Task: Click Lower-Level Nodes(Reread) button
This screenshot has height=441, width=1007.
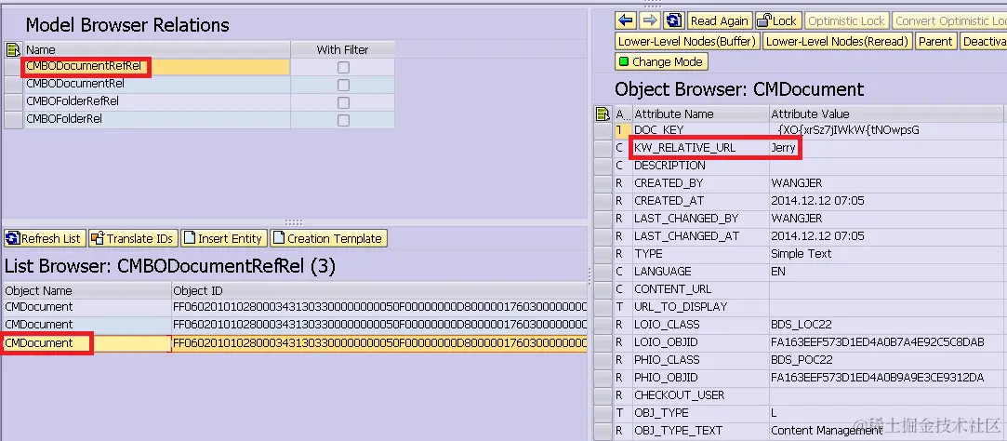Action: point(837,41)
